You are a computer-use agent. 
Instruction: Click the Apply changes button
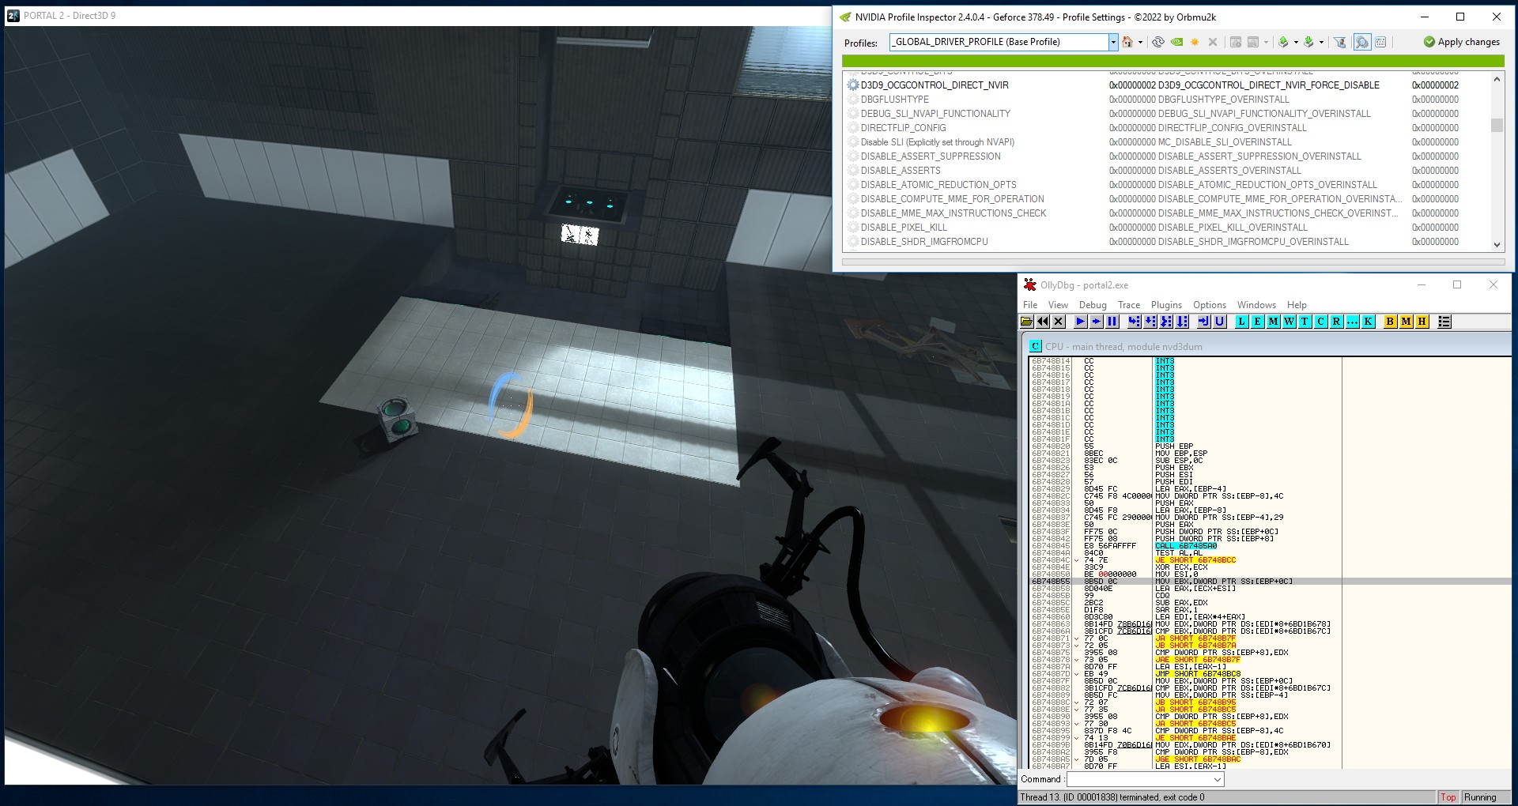1462,42
